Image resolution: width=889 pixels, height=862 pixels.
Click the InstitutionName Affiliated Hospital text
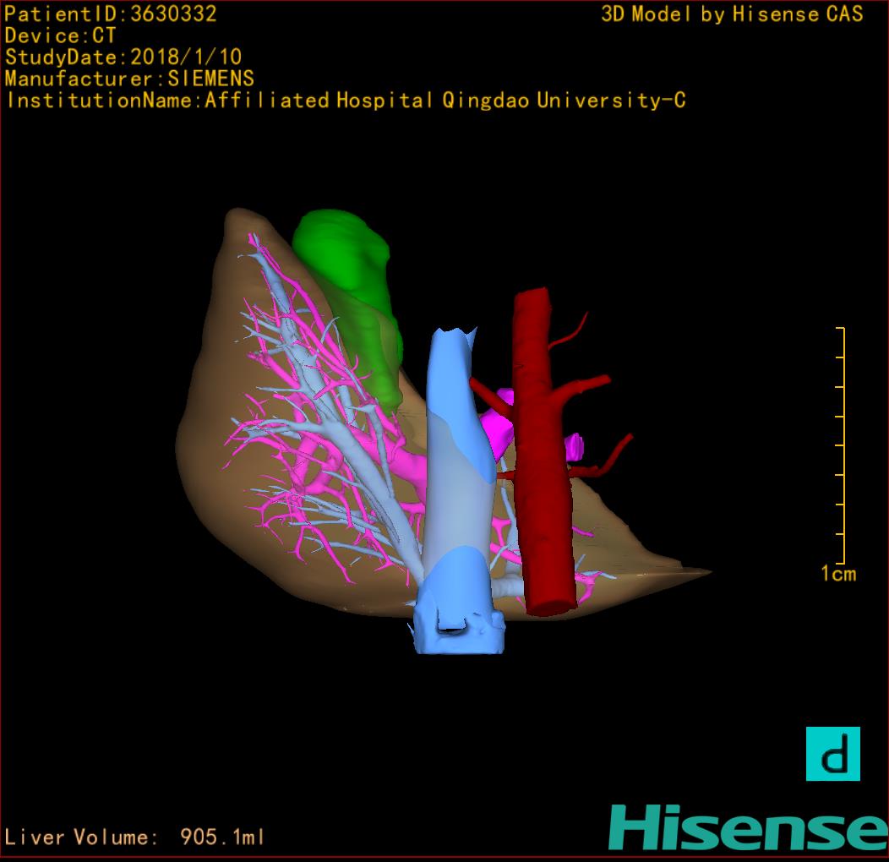346,101
